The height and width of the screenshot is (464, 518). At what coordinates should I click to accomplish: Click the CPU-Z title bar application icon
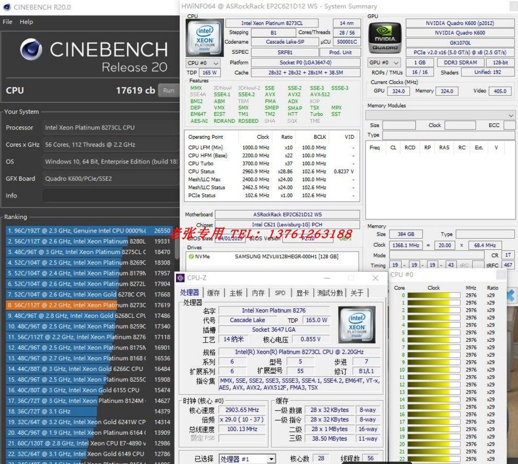(181, 278)
